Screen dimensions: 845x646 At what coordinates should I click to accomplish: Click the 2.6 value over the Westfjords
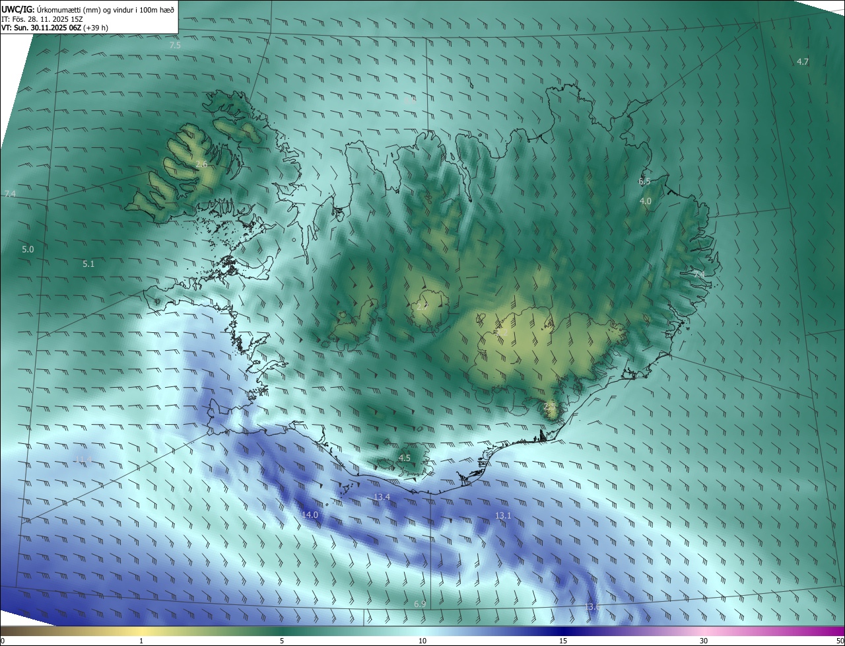(201, 164)
